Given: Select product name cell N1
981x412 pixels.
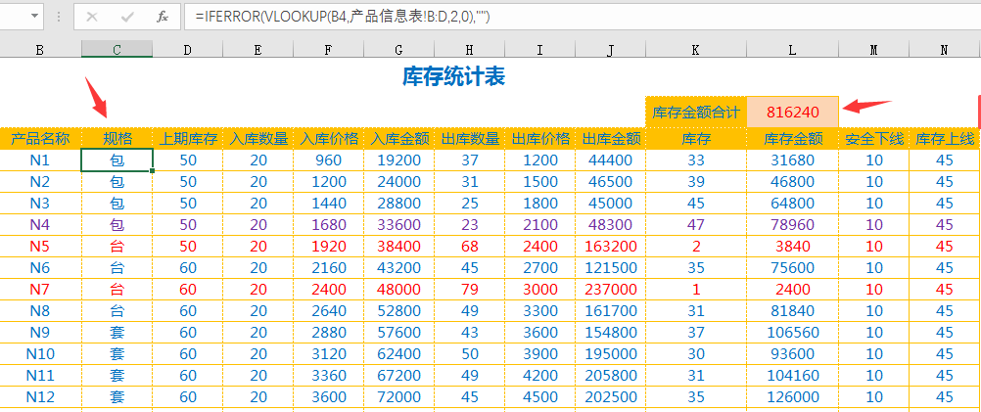Looking at the screenshot, I should tap(40, 160).
